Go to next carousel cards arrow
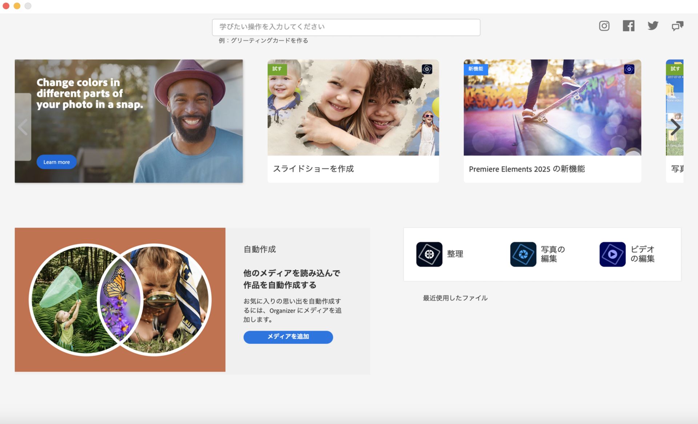698x424 pixels. [675, 127]
